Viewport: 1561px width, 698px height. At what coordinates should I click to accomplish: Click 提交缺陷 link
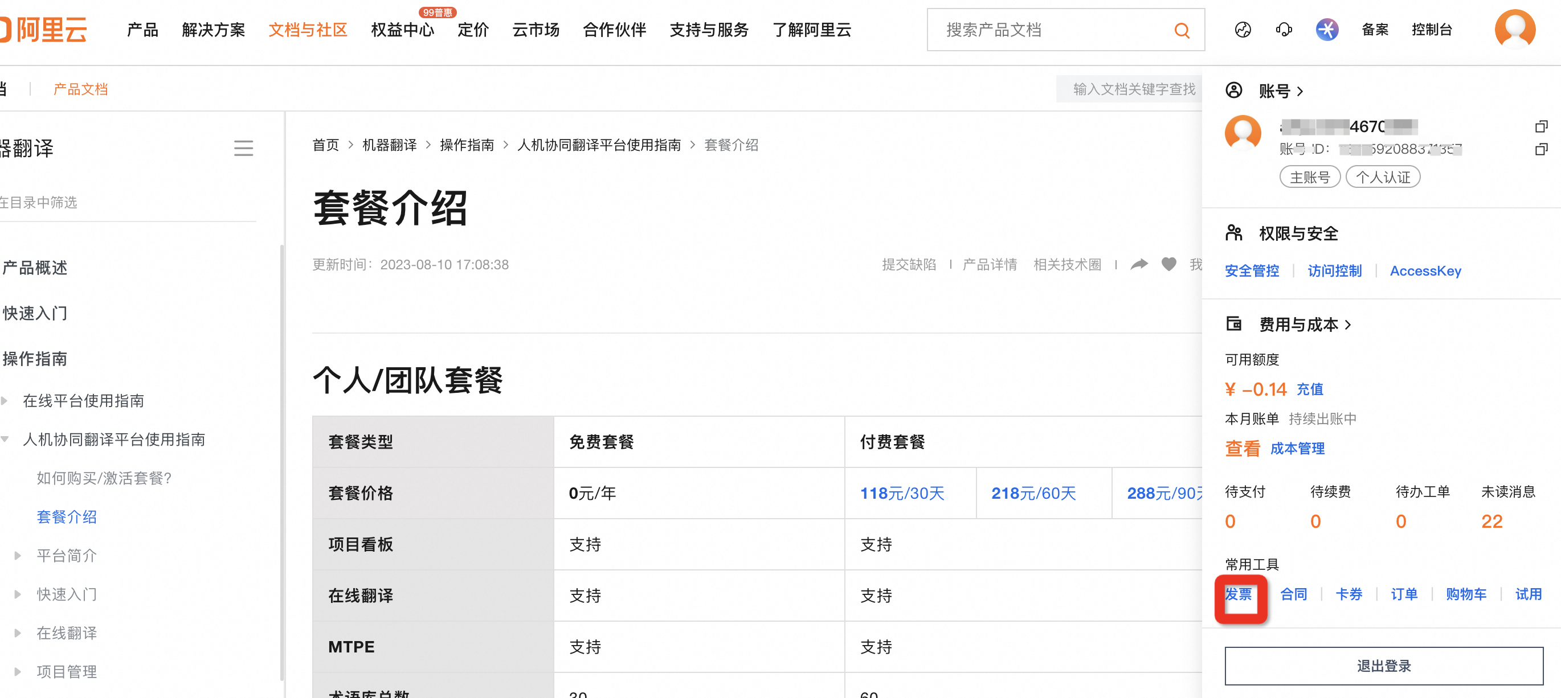(908, 265)
